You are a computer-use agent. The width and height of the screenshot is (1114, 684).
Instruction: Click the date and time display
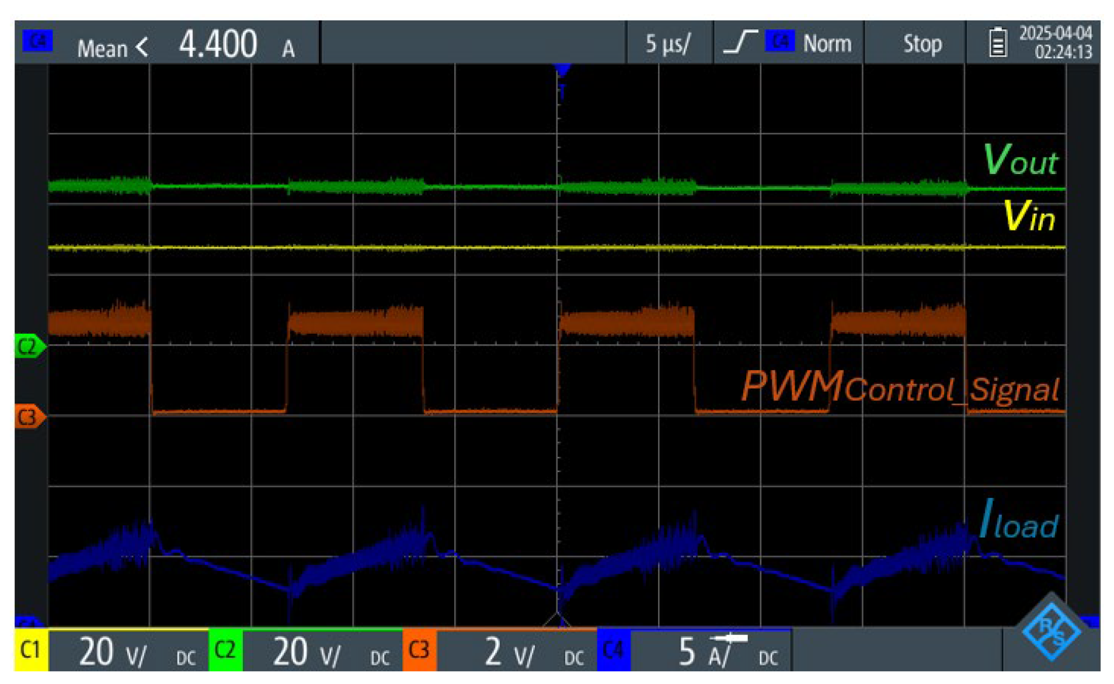[x=1055, y=43]
